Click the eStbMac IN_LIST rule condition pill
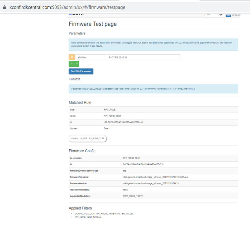The height and width of the screenshot is (226, 250). (88, 138)
